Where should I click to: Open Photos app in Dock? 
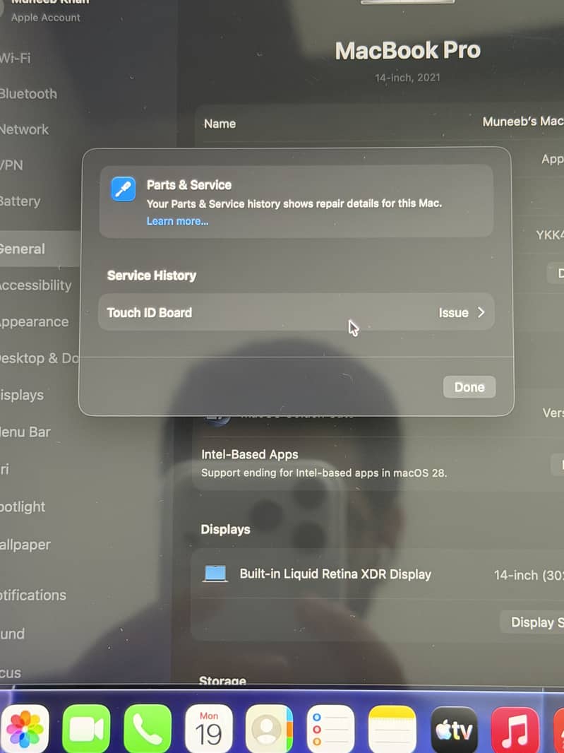[25, 730]
